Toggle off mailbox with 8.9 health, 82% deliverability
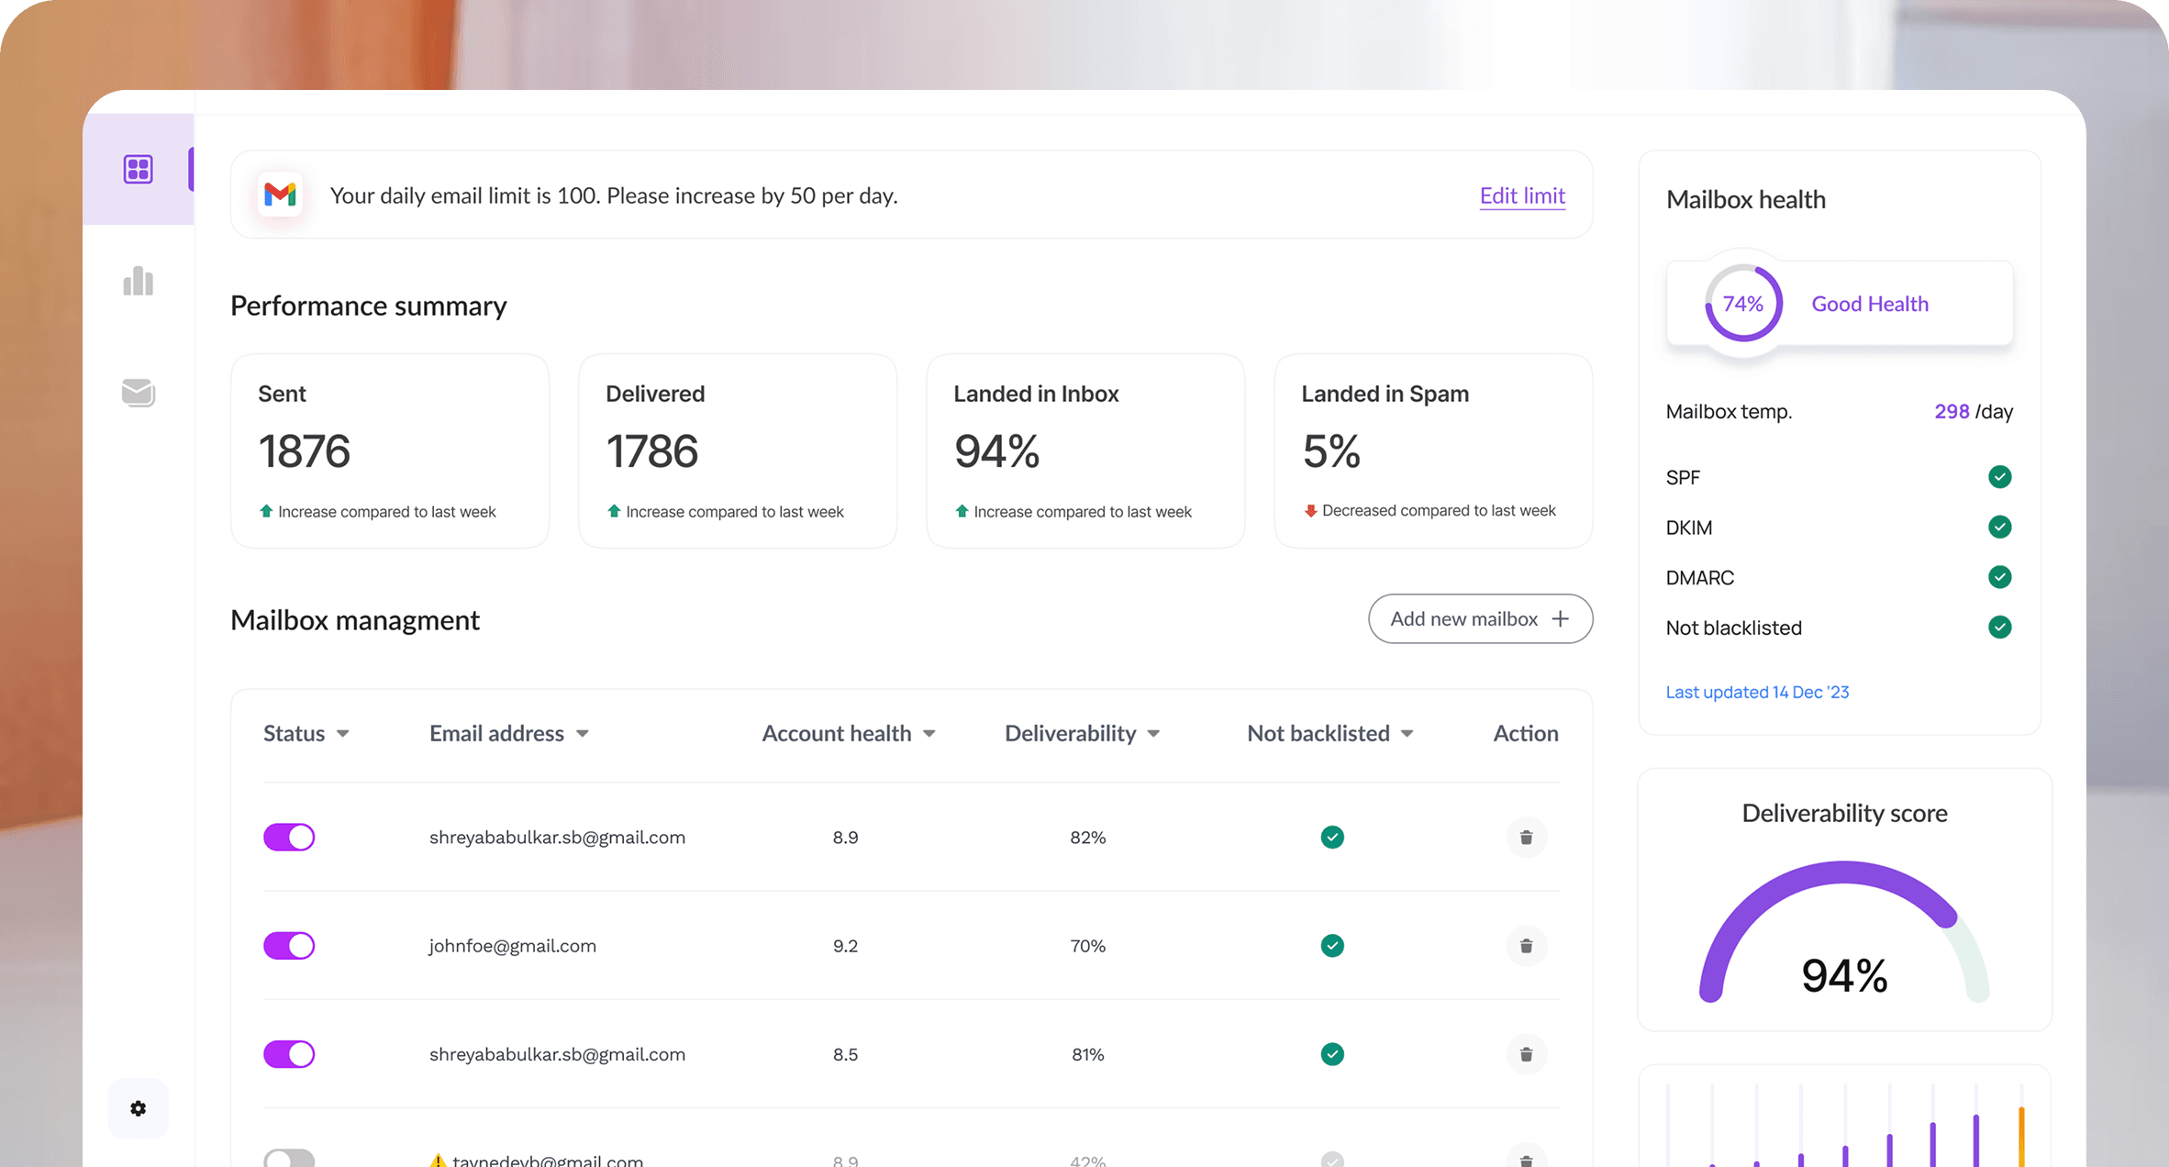 click(289, 837)
